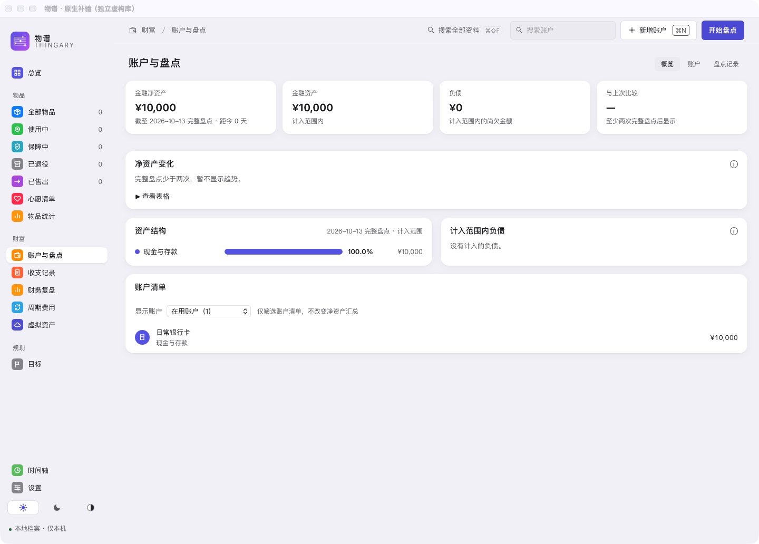Open the 总览 overview icon
The image size is (759, 544).
(x=17, y=73)
